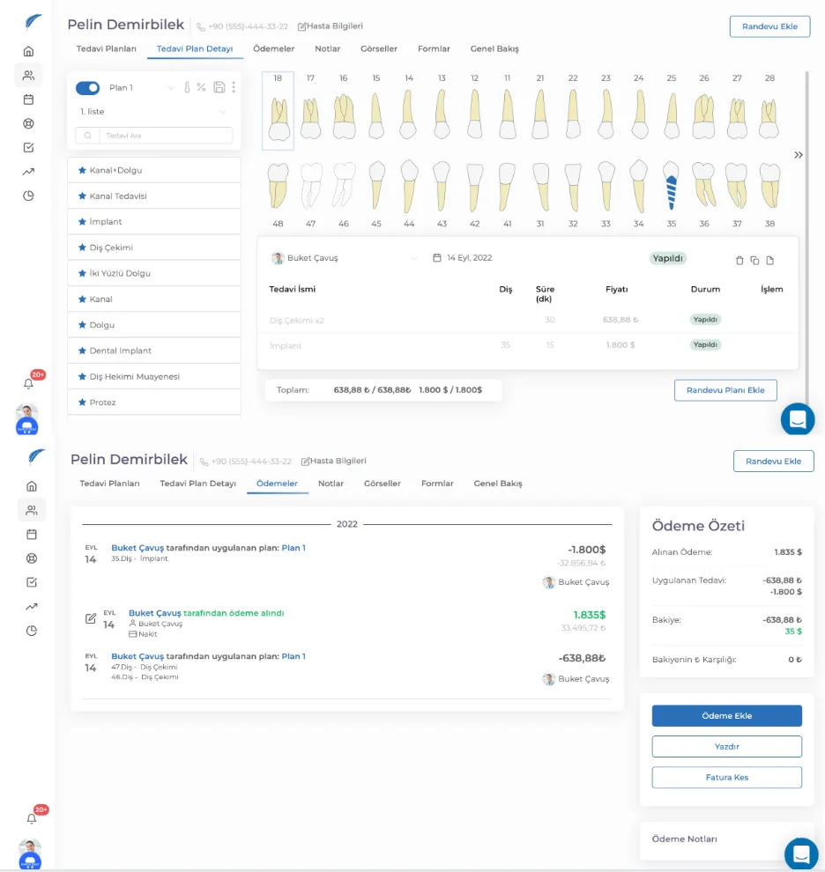Toggle the Plan 1 switch off

click(87, 88)
